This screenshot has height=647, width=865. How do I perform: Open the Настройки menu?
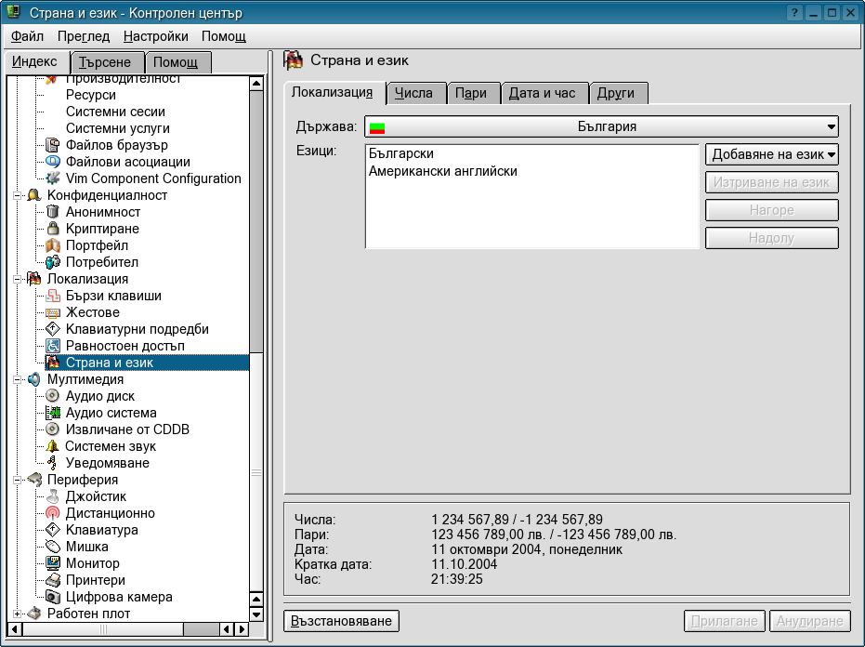155,36
